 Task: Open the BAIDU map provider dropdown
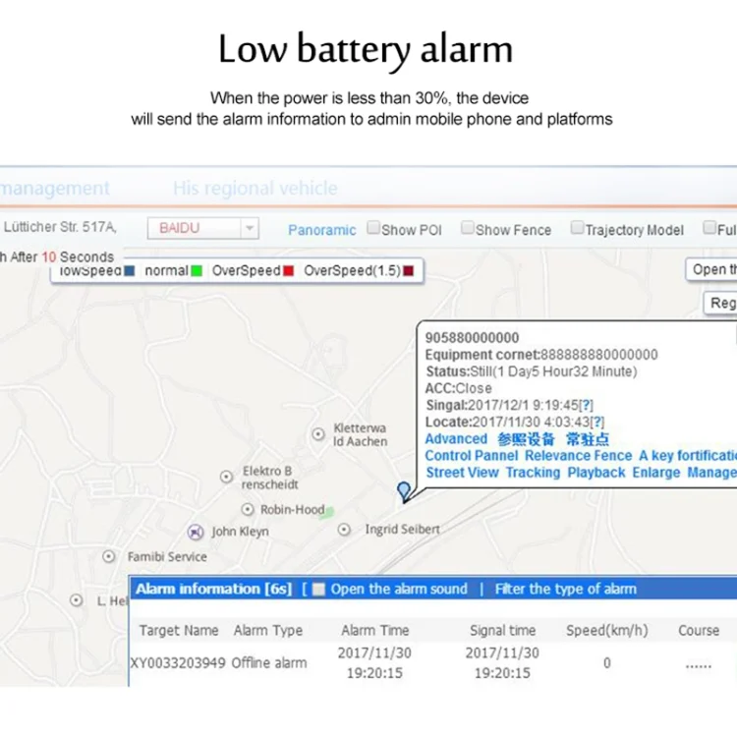click(250, 228)
